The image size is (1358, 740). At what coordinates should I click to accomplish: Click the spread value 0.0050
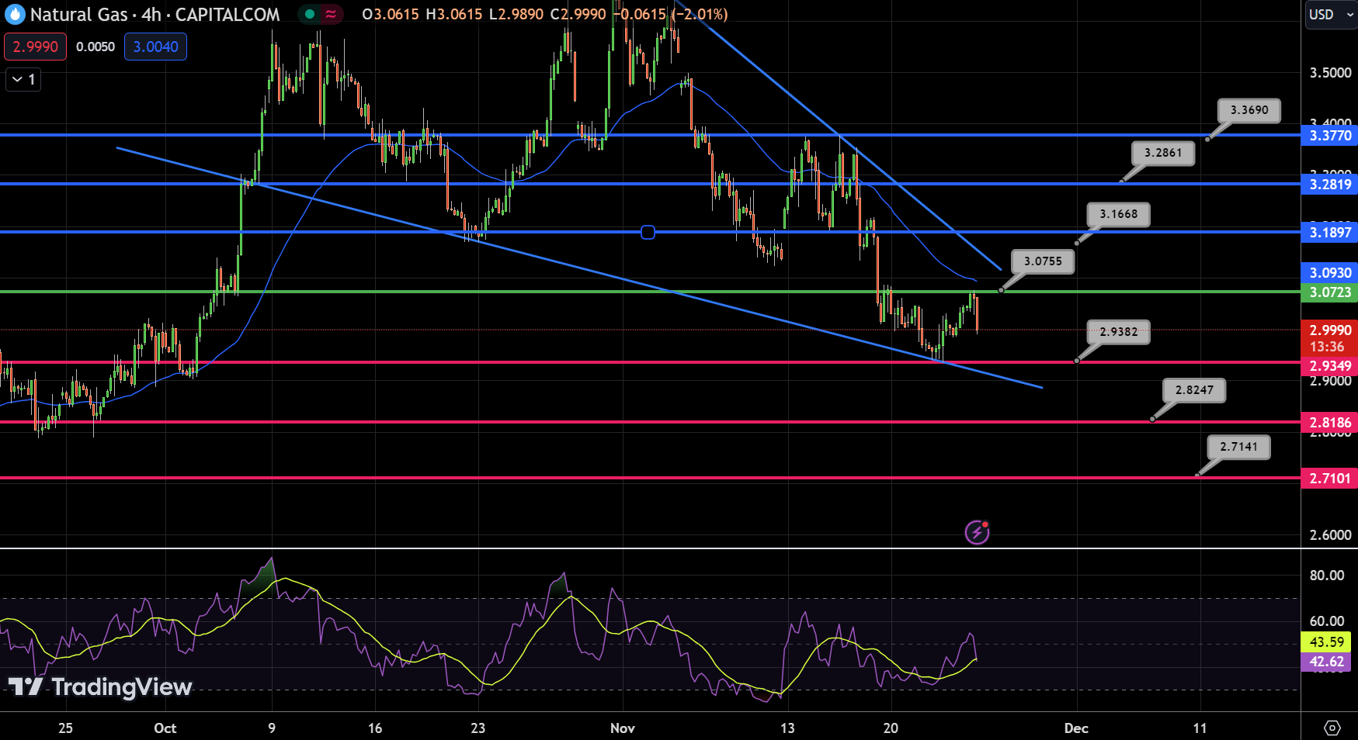[x=96, y=47]
